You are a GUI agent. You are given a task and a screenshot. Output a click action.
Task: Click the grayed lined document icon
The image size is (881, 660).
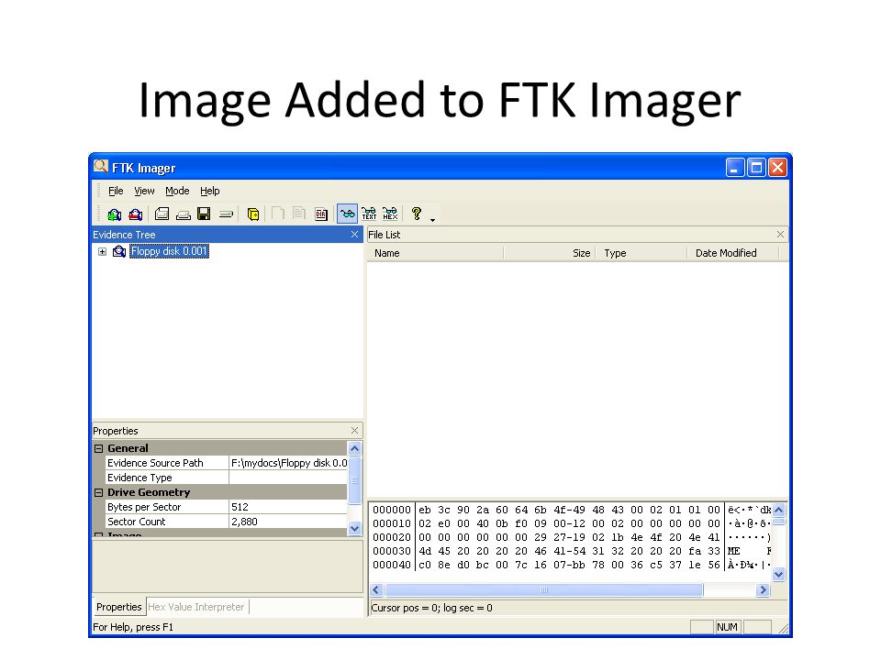(299, 214)
